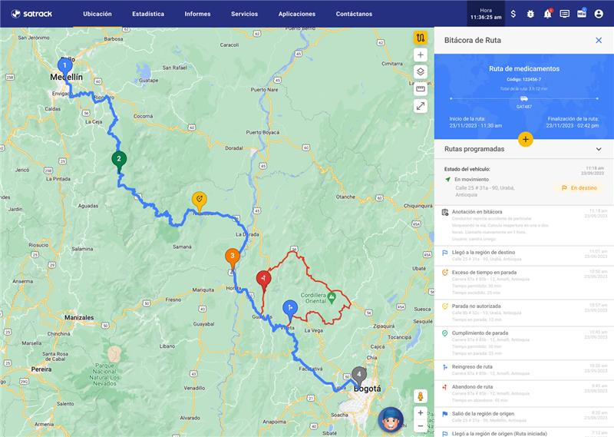
Task: Click green map marker 2
Action: coord(119,159)
